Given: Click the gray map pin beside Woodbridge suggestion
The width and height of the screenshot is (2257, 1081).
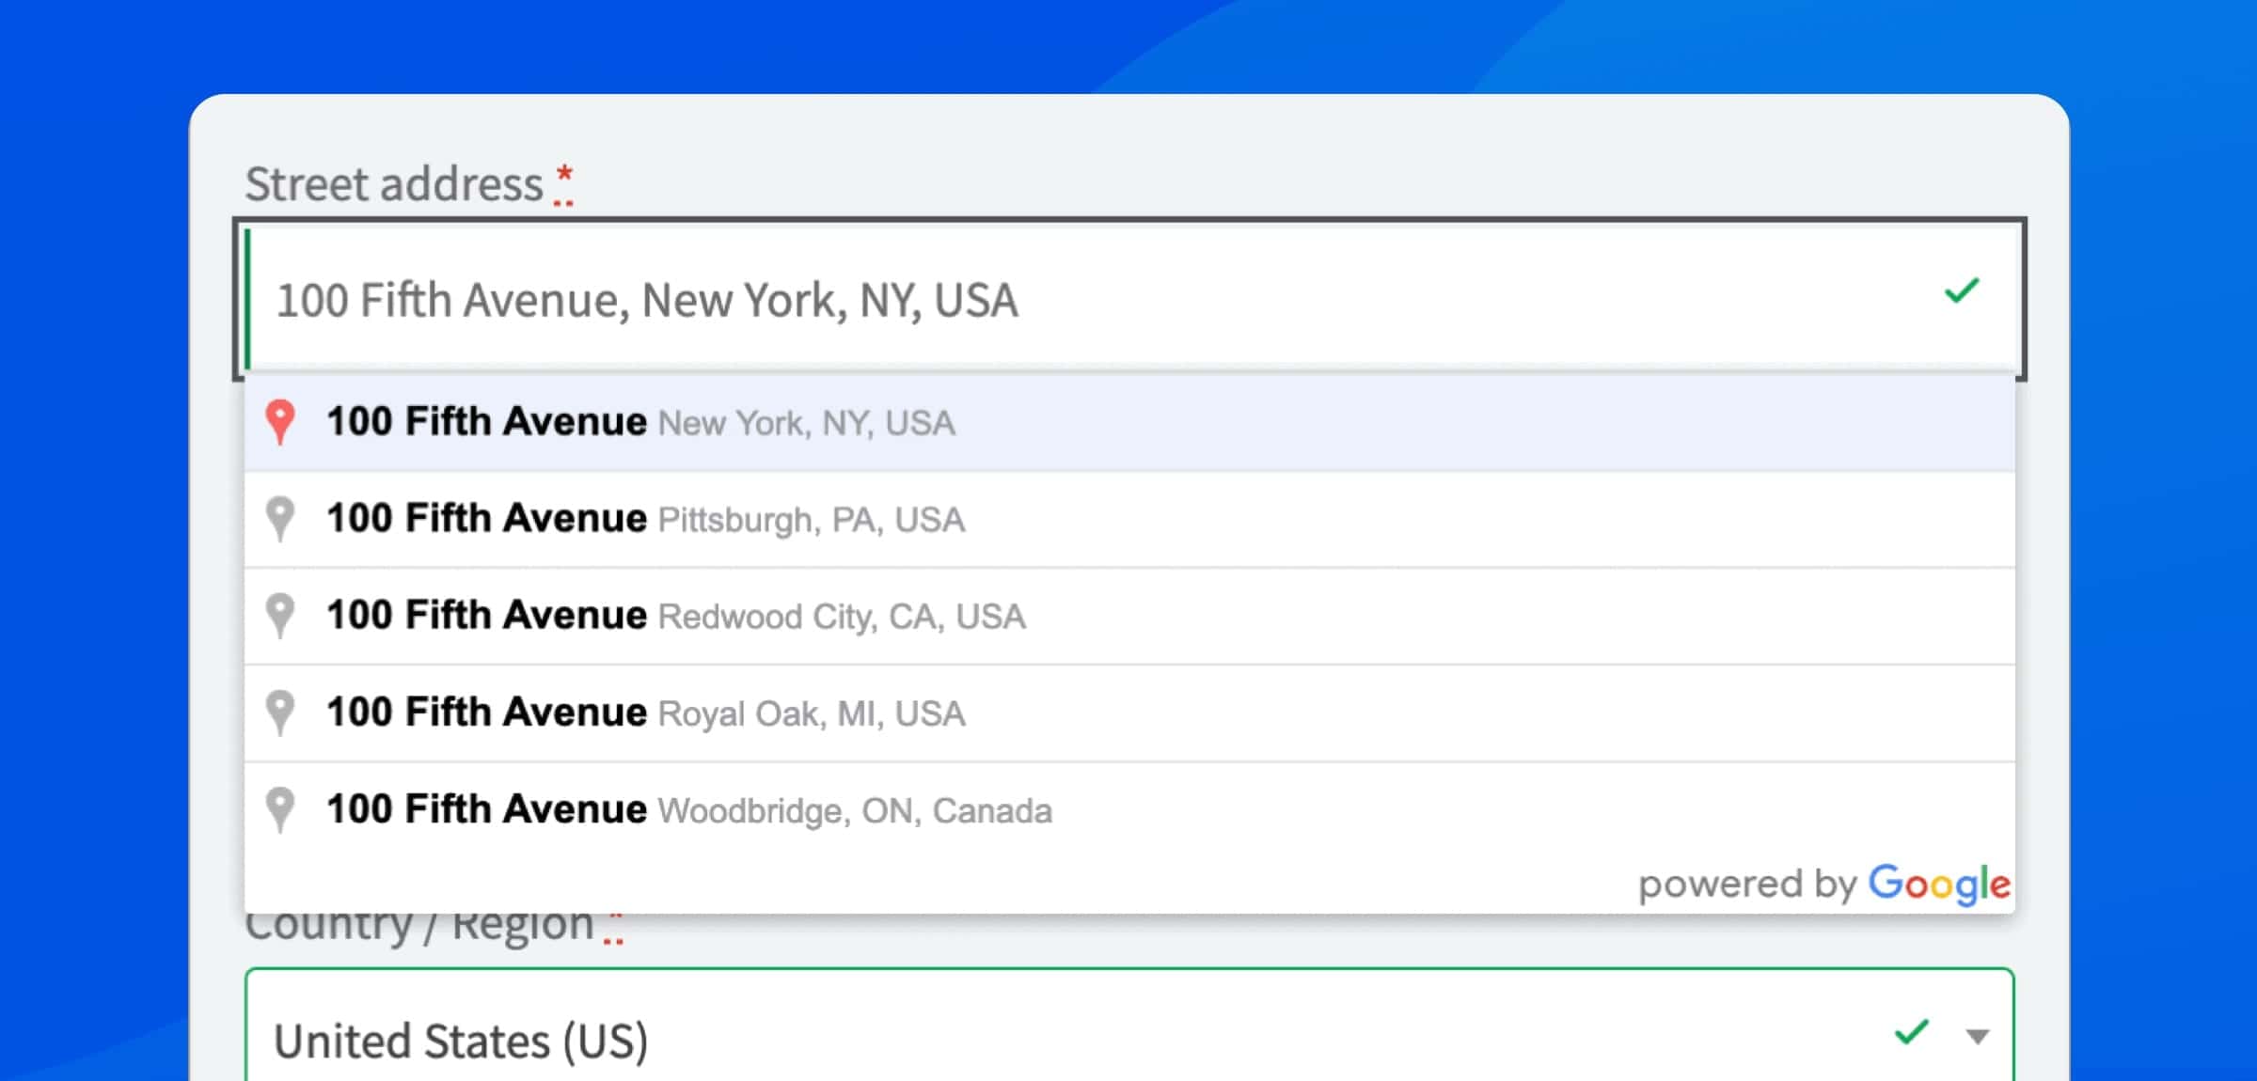Looking at the screenshot, I should click(x=280, y=810).
